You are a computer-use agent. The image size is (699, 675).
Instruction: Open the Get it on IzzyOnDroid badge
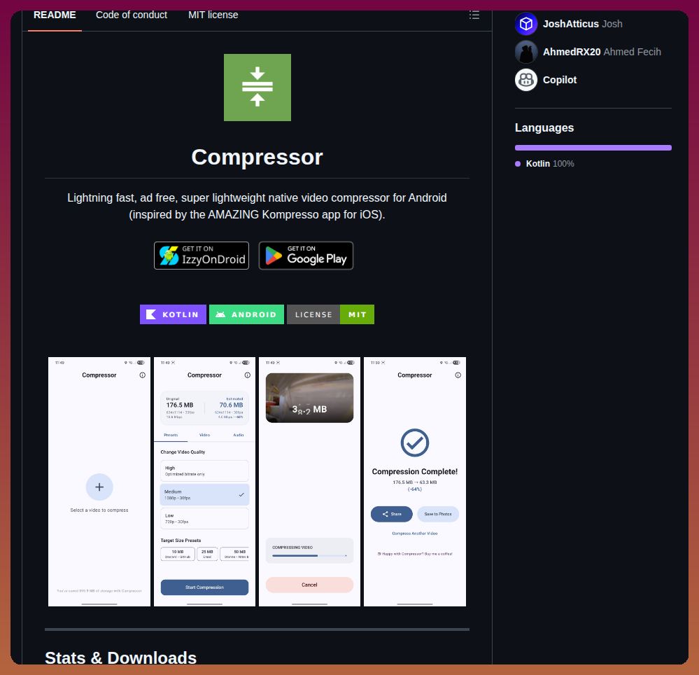click(202, 256)
